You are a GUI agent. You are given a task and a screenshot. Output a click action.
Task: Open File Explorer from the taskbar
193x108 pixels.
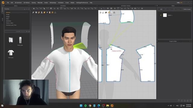108,106
